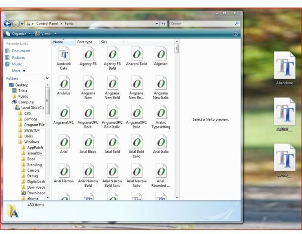Select the Arial Bold font icon
This screenshot has height=234, width=302.
[x=112, y=142]
